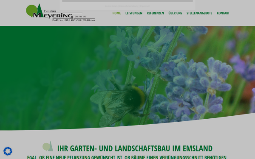Click the faint Cookie-Details link
This screenshot has height=159, width=255.
point(111,6)
